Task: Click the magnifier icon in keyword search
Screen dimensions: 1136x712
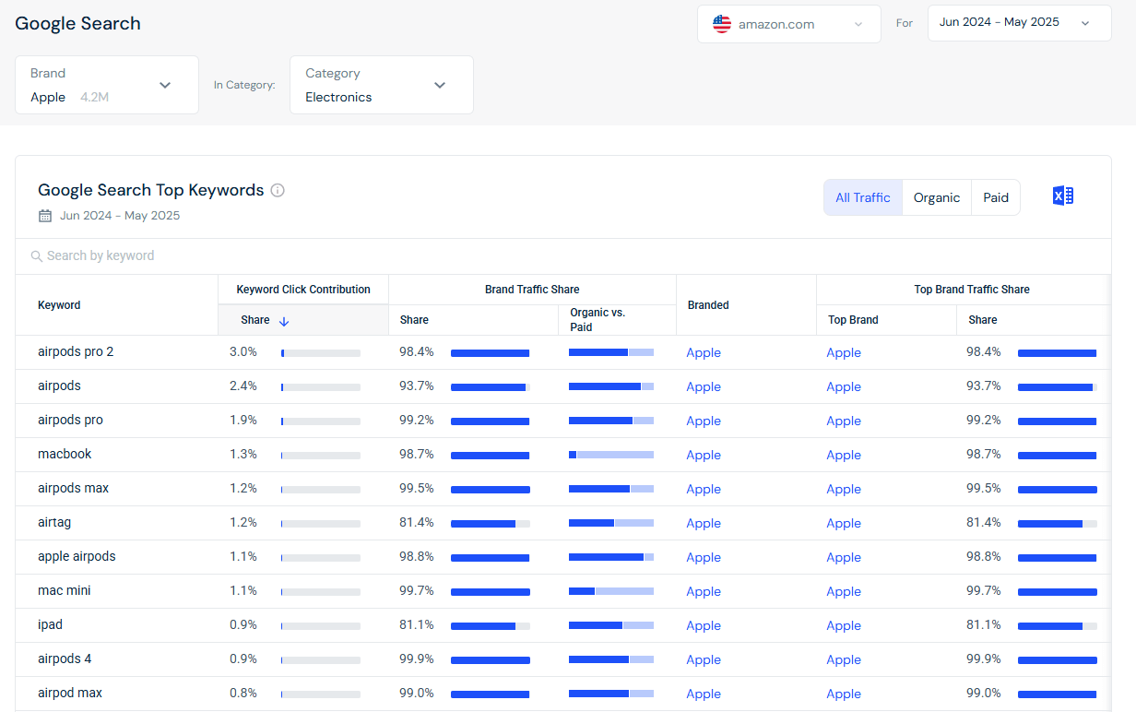Action: point(37,256)
